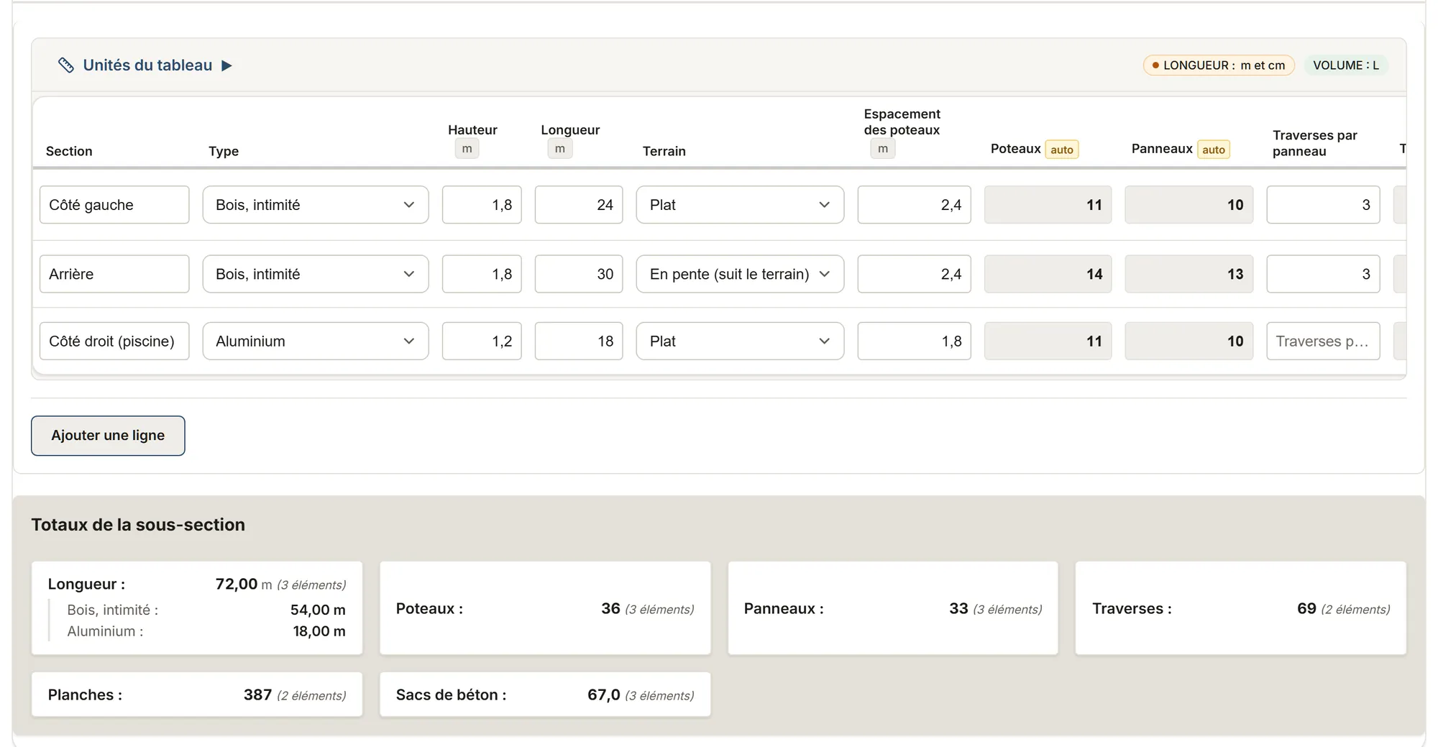1438x747 pixels.
Task: Click the m unit badge under Espacement des poteaux
Action: [x=883, y=149]
